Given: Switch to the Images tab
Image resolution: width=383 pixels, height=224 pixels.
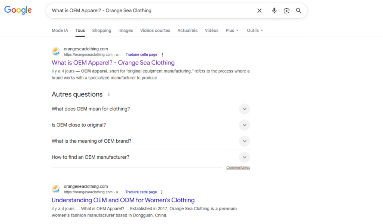Looking at the screenshot, I should (x=126, y=31).
